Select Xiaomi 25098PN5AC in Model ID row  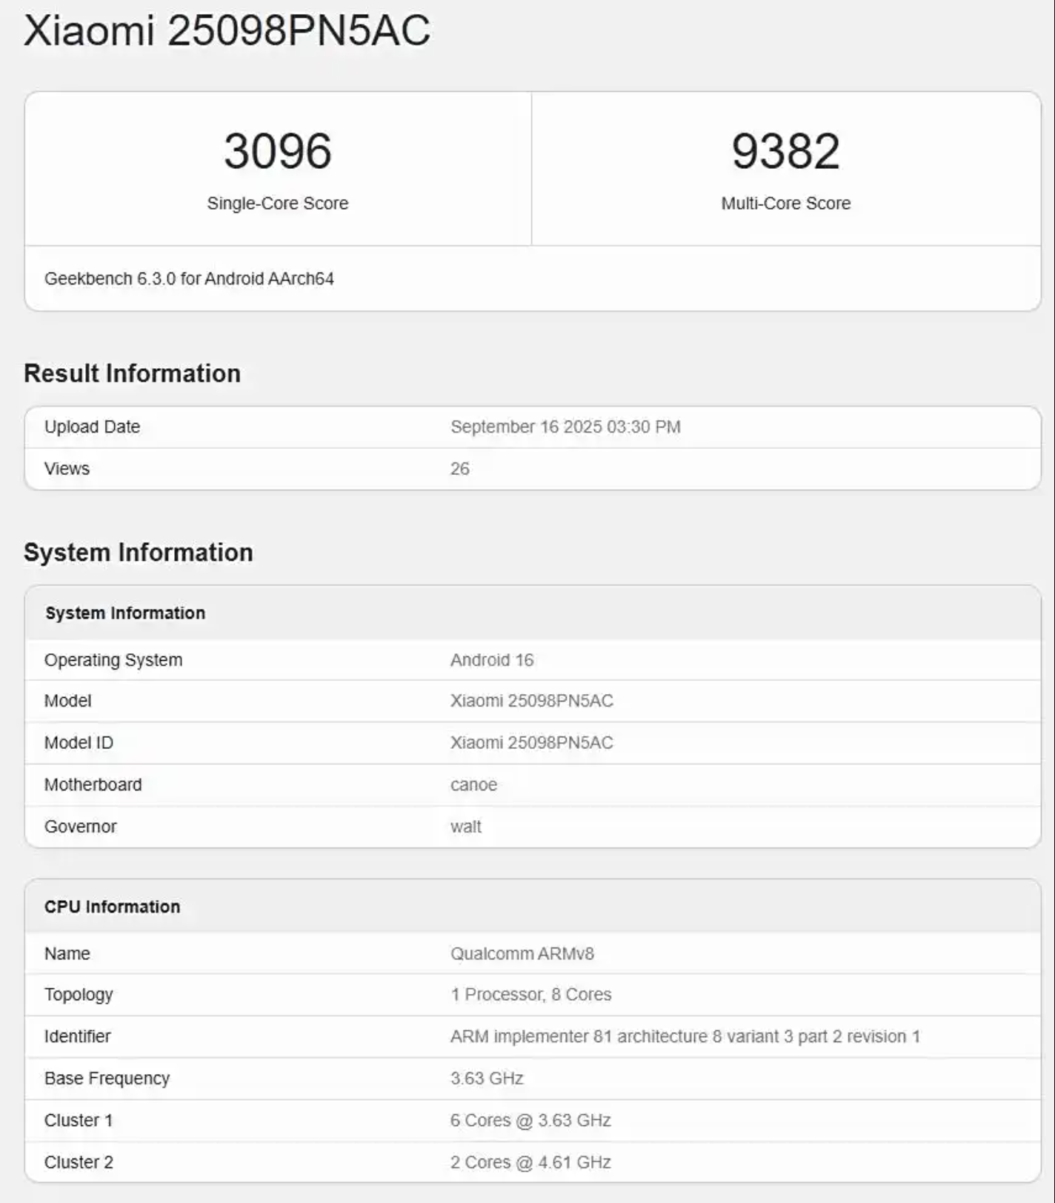[532, 742]
